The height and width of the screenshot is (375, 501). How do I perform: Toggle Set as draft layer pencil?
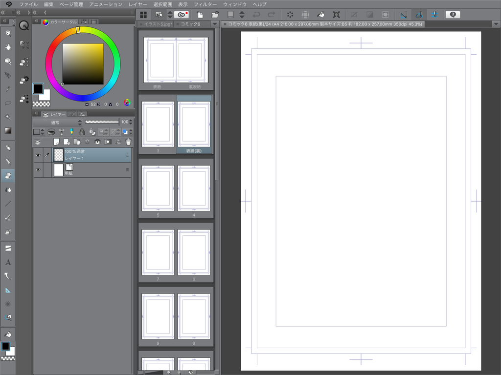click(71, 132)
